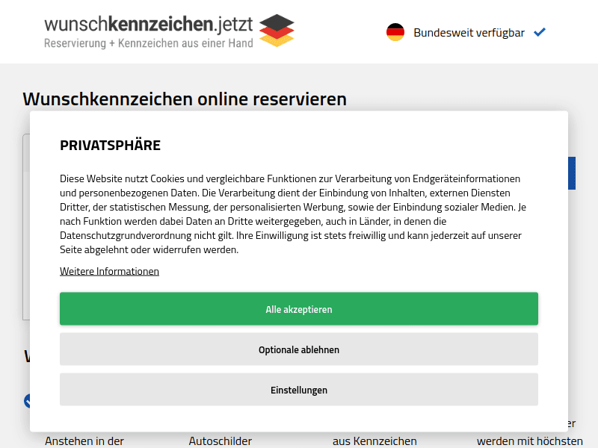Open cookie Einstellungen
The width and height of the screenshot is (598, 448).
coord(299,389)
